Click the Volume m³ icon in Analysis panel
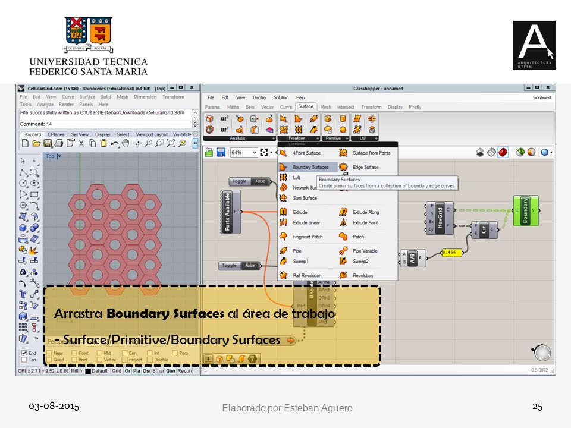This screenshot has width=571, height=428. pyautogui.click(x=224, y=129)
